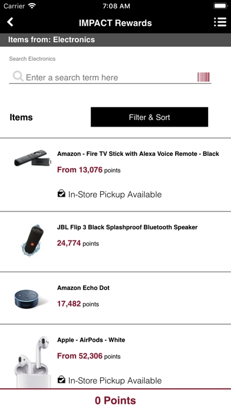
Task: Tap the back arrow icon
Action: tap(10, 22)
